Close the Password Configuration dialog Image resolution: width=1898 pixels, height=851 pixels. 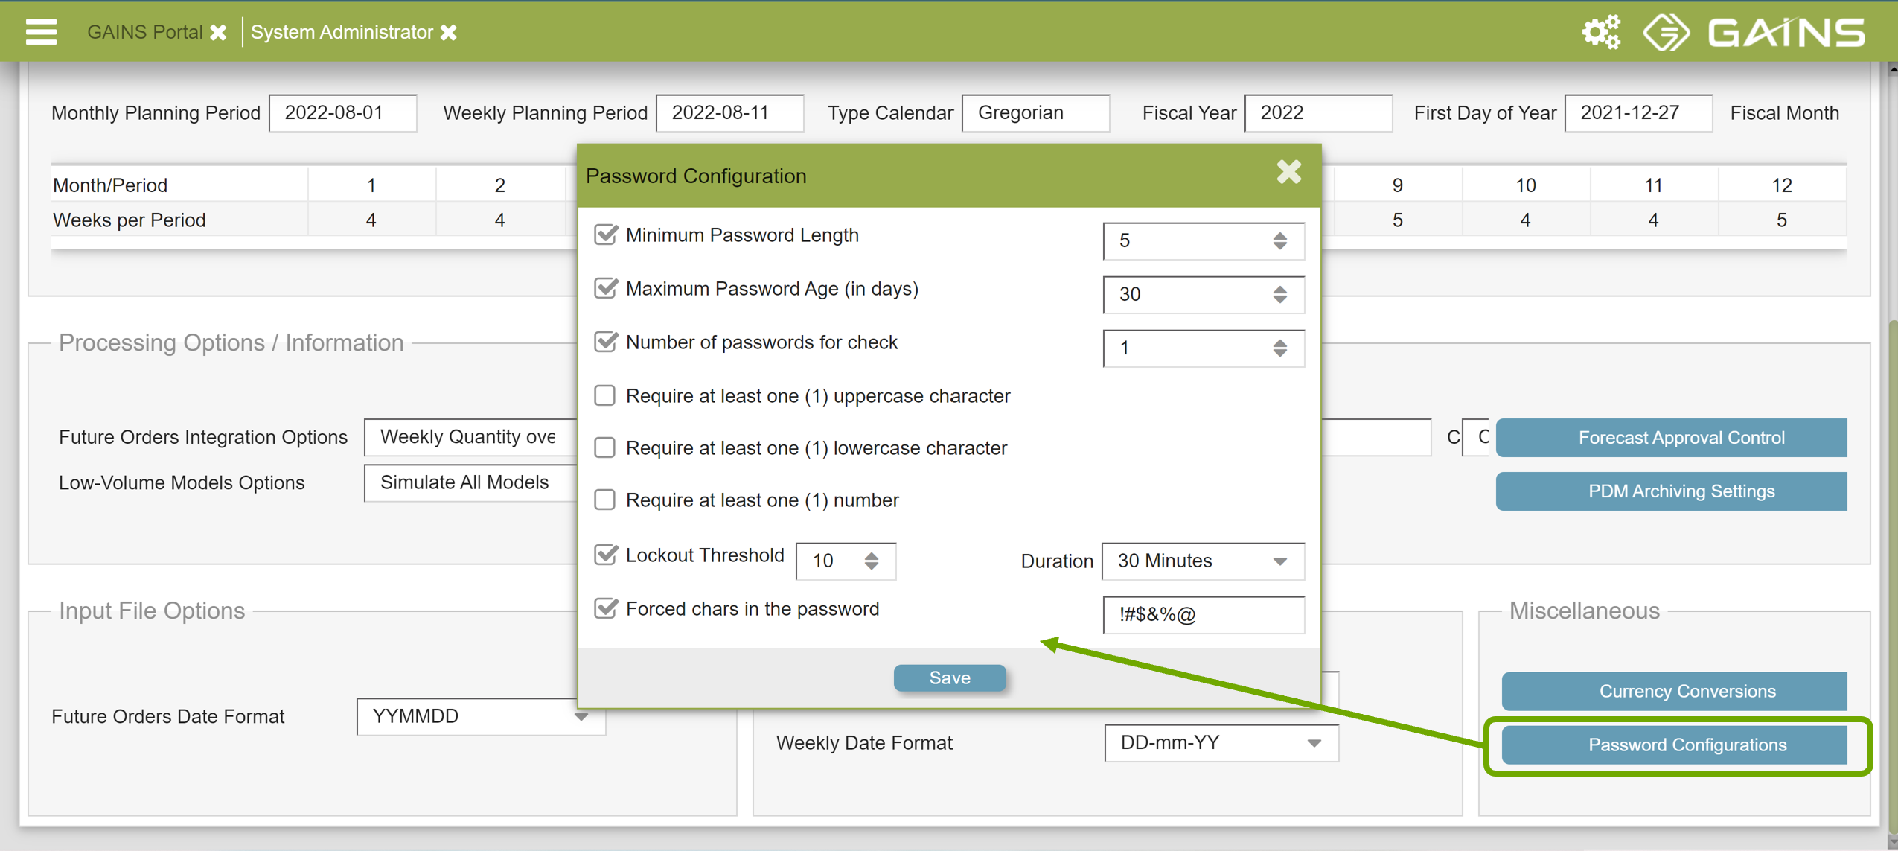coord(1288,173)
